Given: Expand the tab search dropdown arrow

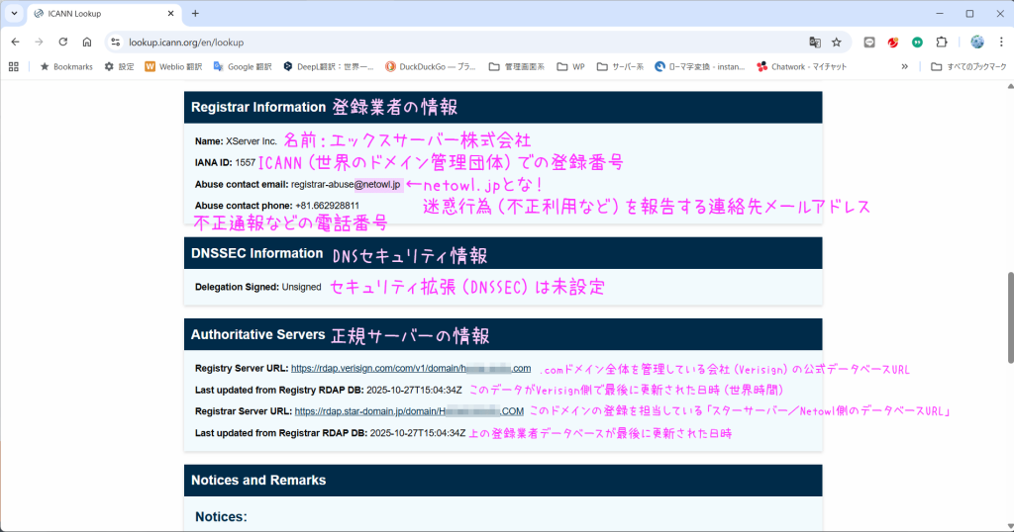Looking at the screenshot, I should point(15,14).
